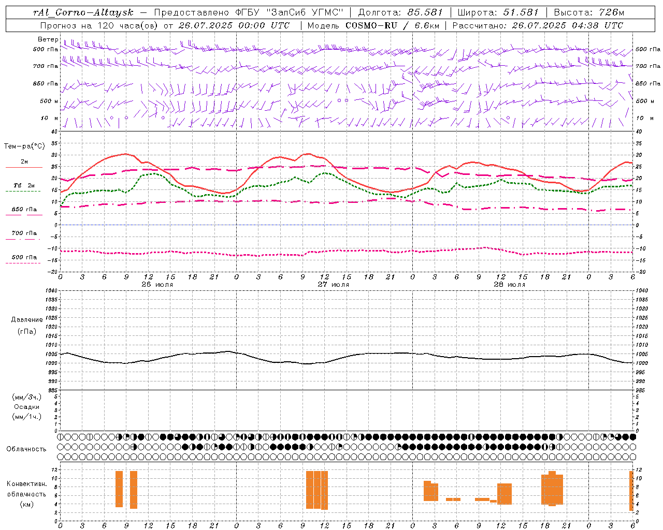The image size is (663, 530).
Task: Click the 27 июля date label
Action: (x=334, y=284)
